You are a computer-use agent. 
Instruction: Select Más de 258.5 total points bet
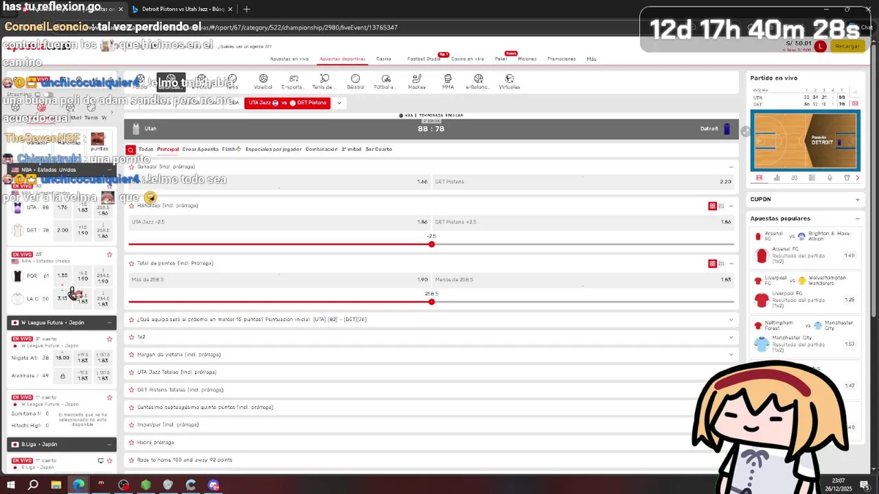coord(279,280)
